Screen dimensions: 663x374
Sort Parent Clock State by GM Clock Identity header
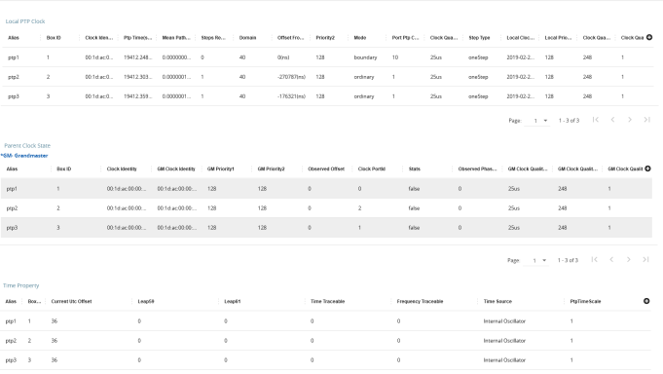[x=176, y=168]
